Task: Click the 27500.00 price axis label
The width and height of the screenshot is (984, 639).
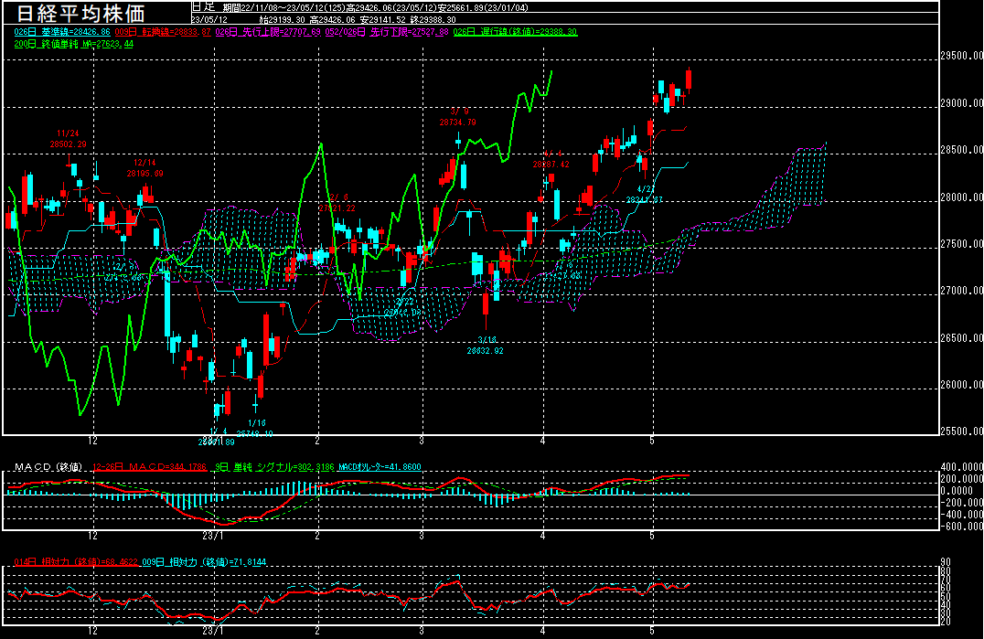Action: pyautogui.click(x=961, y=244)
